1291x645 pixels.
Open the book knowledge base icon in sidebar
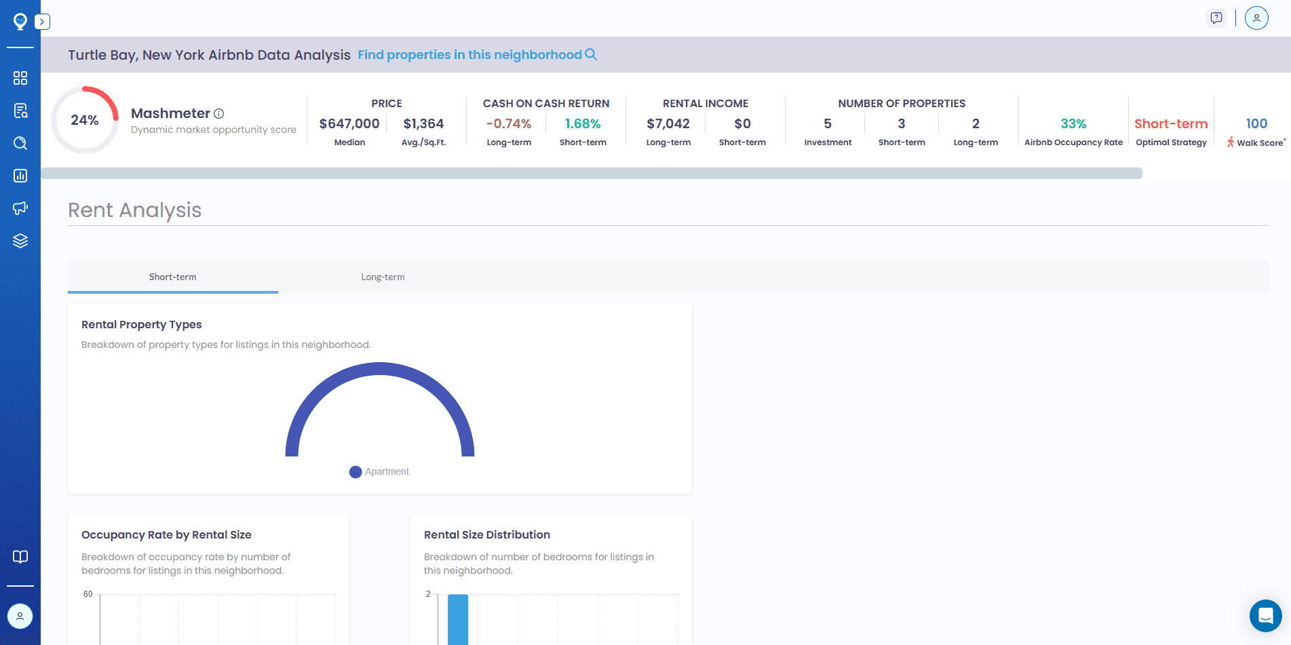[x=20, y=557]
